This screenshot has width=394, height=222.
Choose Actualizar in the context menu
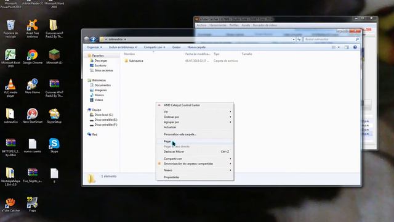[x=195, y=127]
